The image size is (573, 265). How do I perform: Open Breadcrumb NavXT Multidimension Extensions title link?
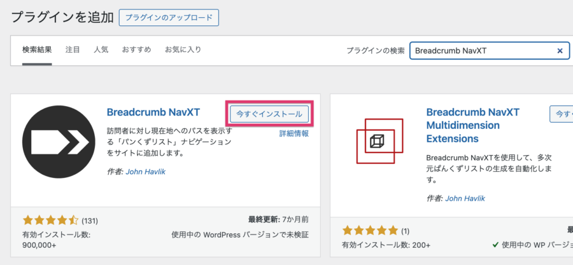point(473,125)
